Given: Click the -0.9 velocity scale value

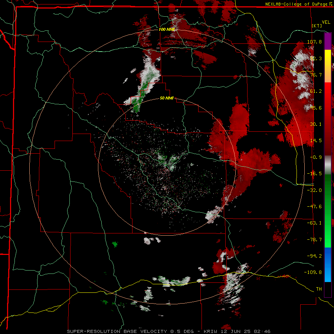Looking at the screenshot, I should click(x=316, y=157).
